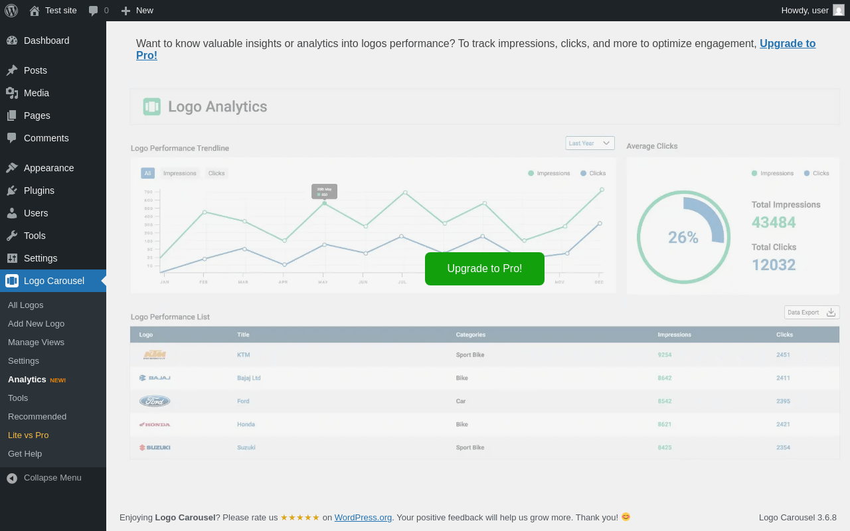Open the WordPress.org rating link
The image size is (850, 531).
click(x=363, y=517)
